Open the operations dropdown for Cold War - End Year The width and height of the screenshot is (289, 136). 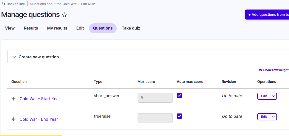tap(273, 117)
